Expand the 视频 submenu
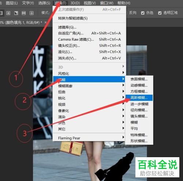This screenshot has width=183, height=181. point(89,104)
